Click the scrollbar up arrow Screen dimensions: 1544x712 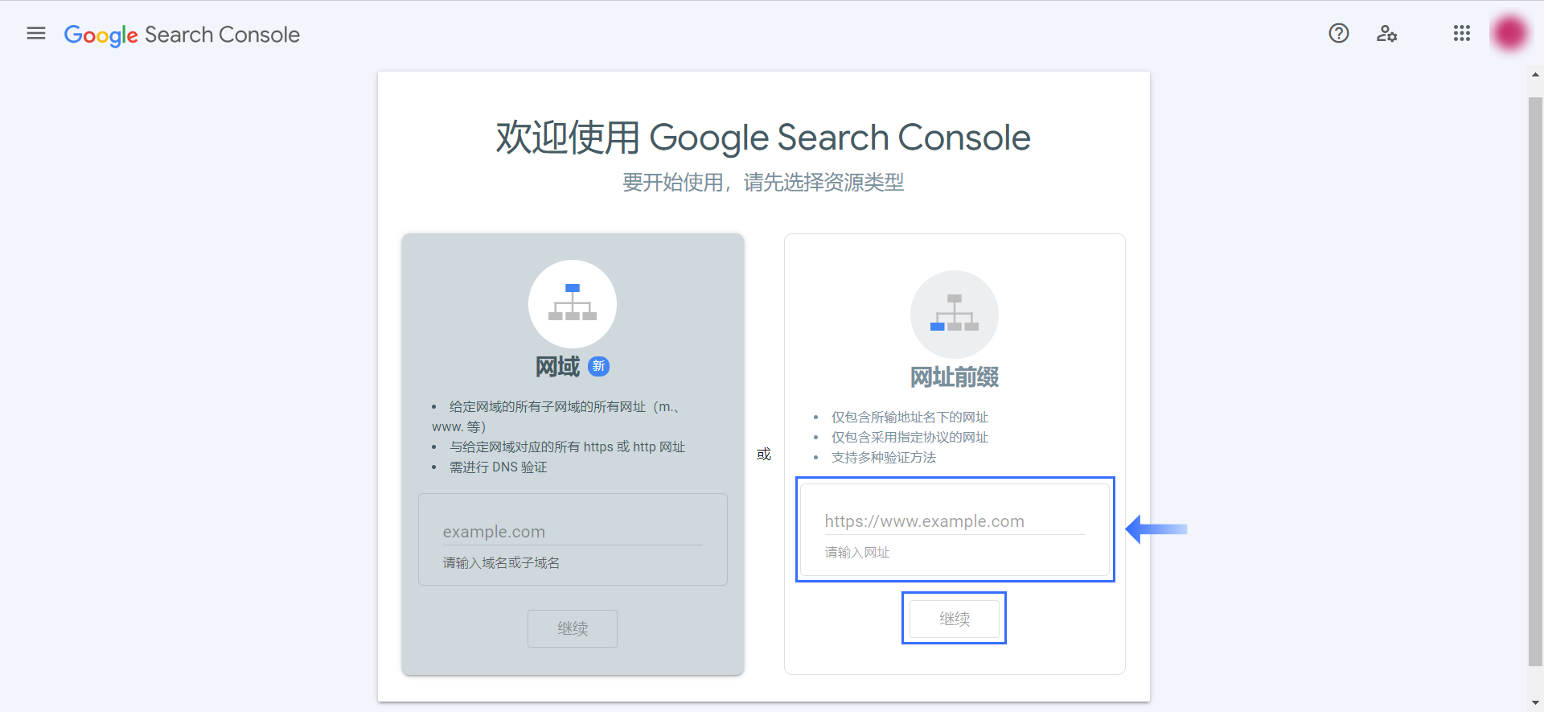tap(1536, 74)
